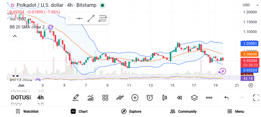Select the horizontal line tool
The width and height of the screenshot is (261, 117).
[79, 18]
